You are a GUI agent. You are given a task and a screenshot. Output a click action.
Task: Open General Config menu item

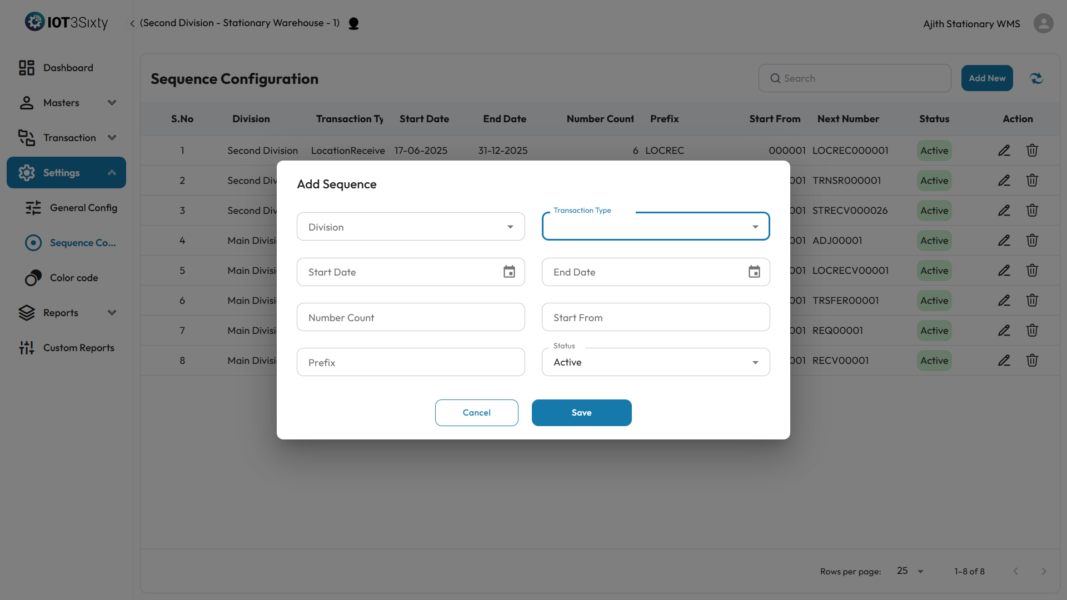click(x=83, y=208)
